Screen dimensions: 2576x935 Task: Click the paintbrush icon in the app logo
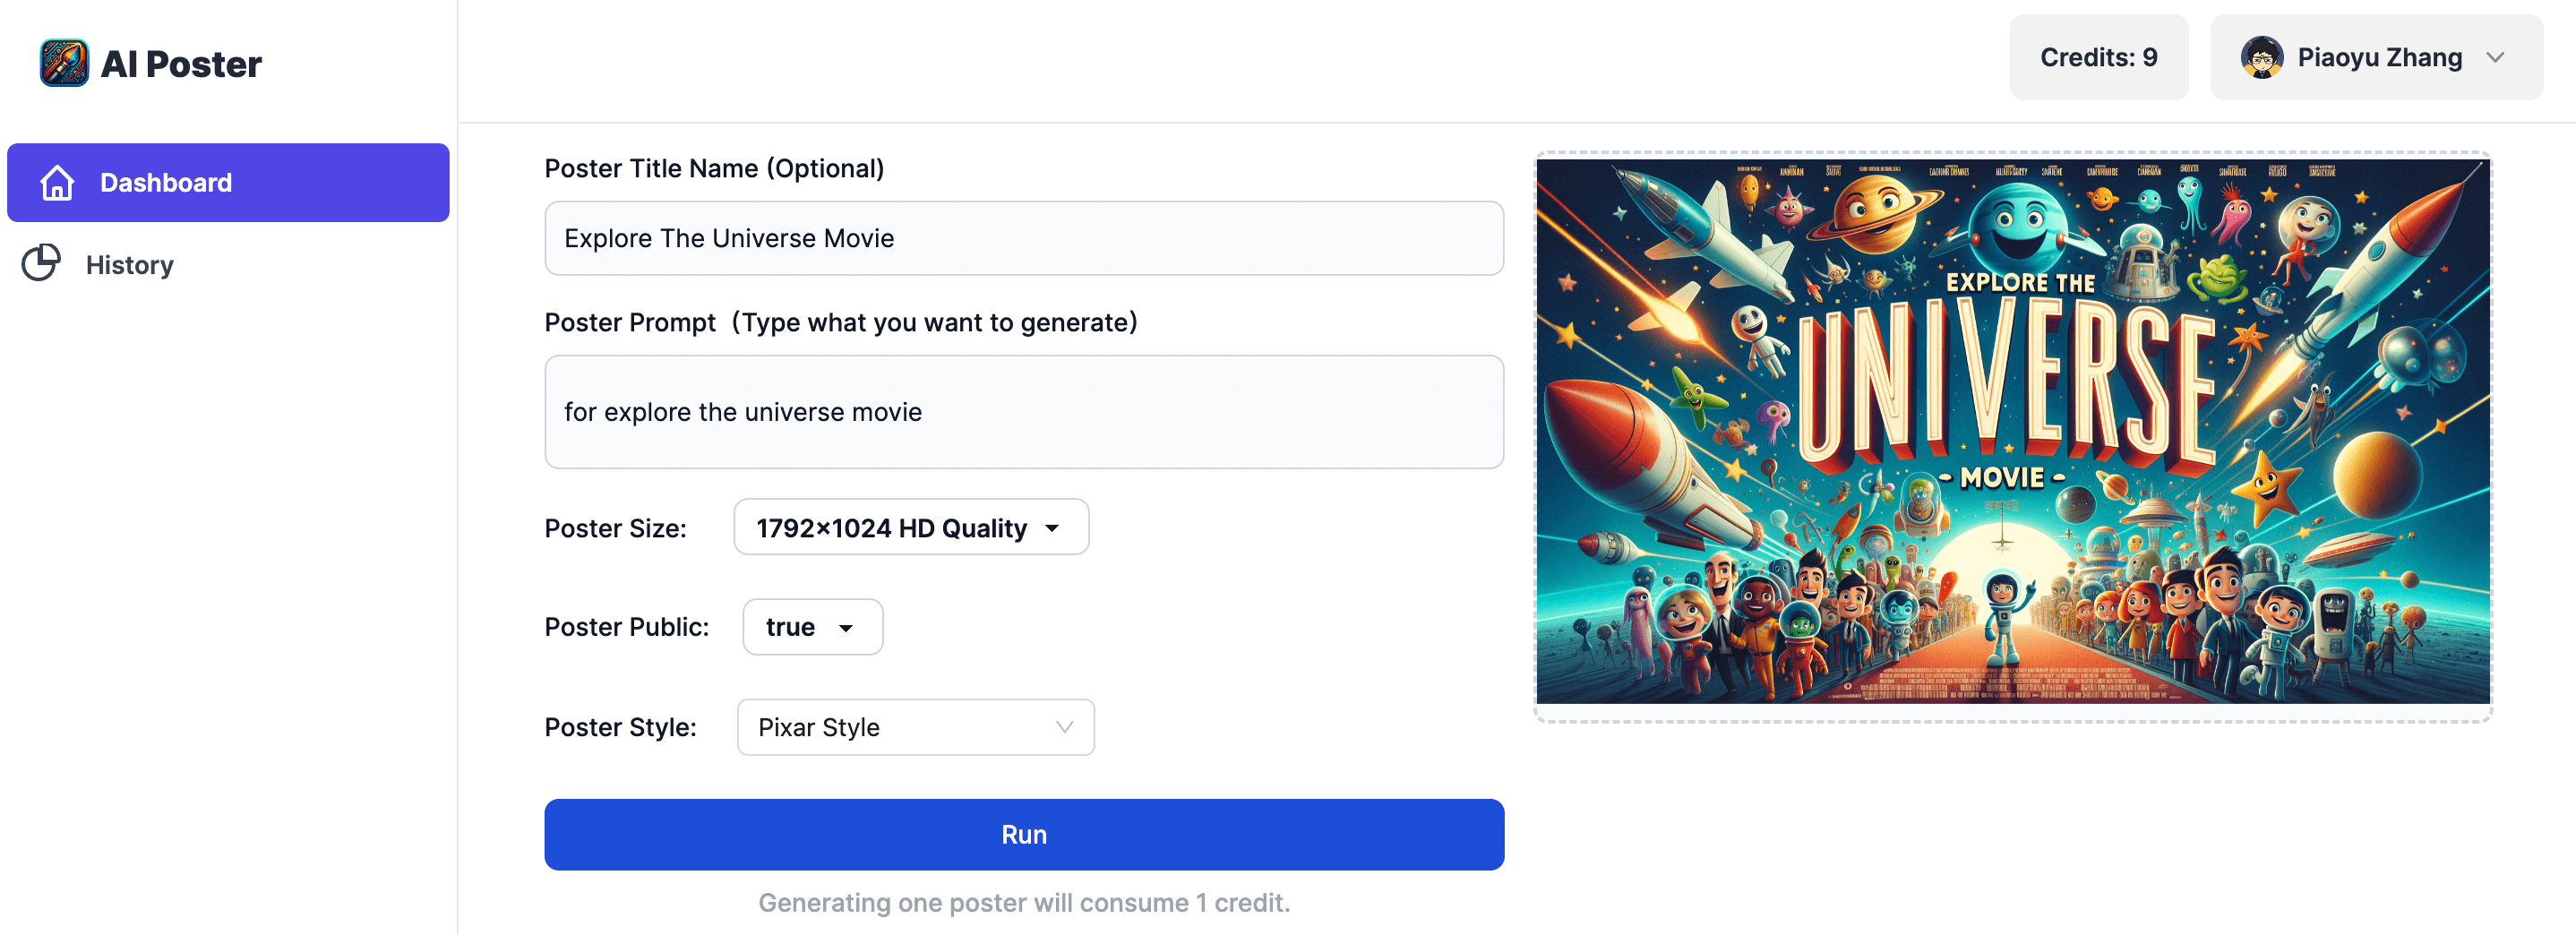(x=63, y=62)
